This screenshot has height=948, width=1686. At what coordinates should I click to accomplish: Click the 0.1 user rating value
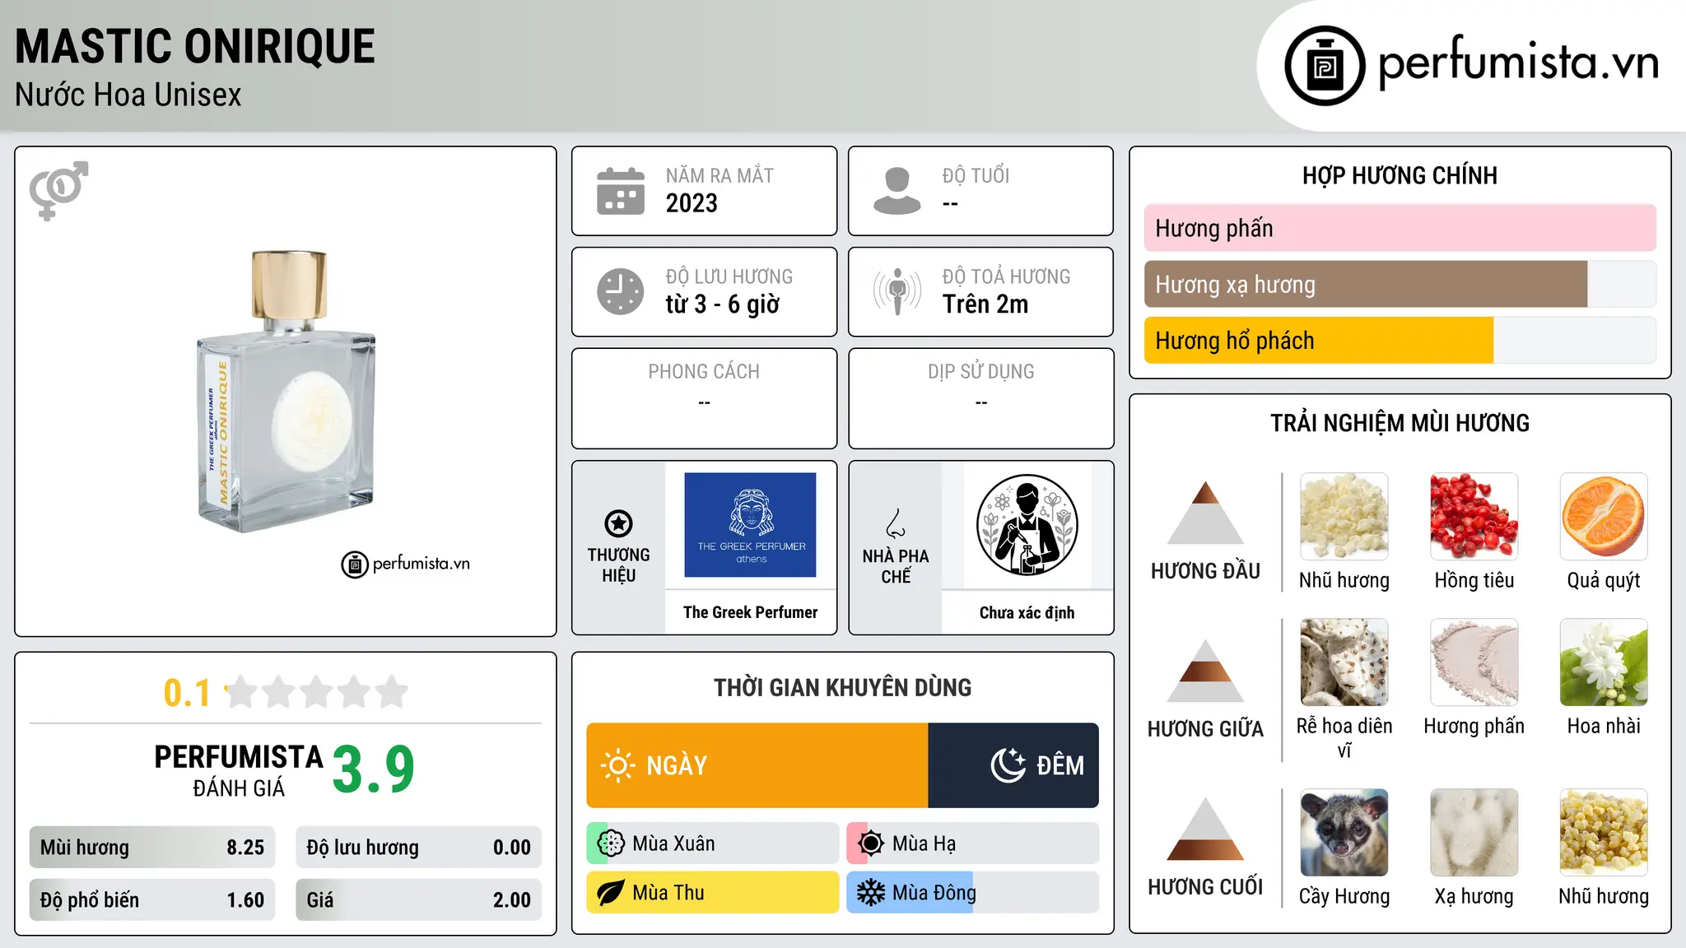point(187,693)
